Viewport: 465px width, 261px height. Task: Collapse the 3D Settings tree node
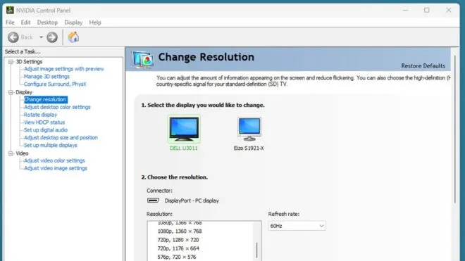pyautogui.click(x=11, y=62)
